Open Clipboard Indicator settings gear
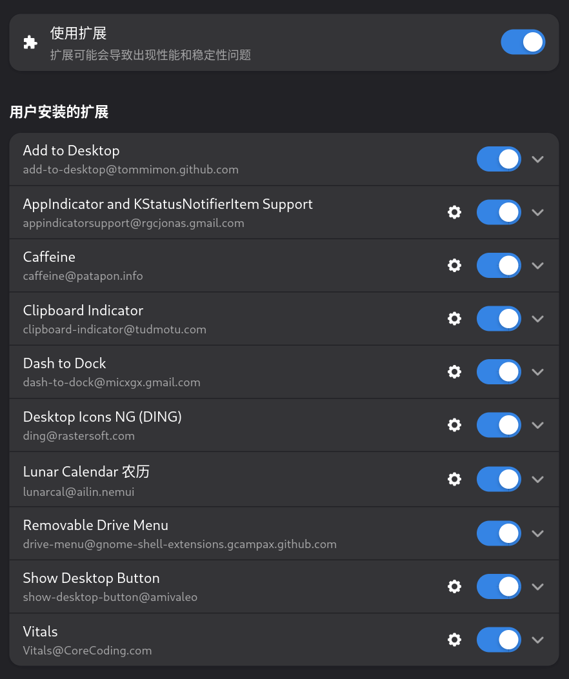Screen dimensions: 569x679 tap(454, 319)
